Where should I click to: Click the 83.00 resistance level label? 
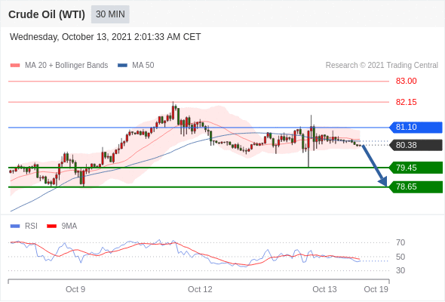406,82
